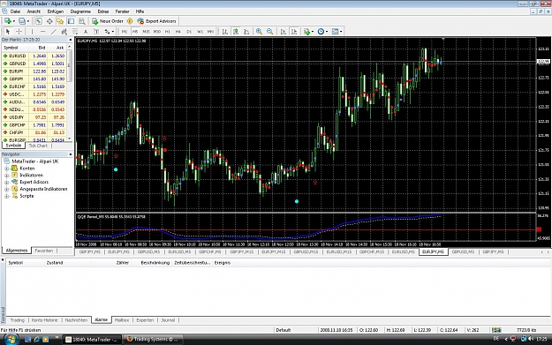Open dropdown arrow beside Templates icon
This screenshot has width=552, height=345.
[341, 32]
